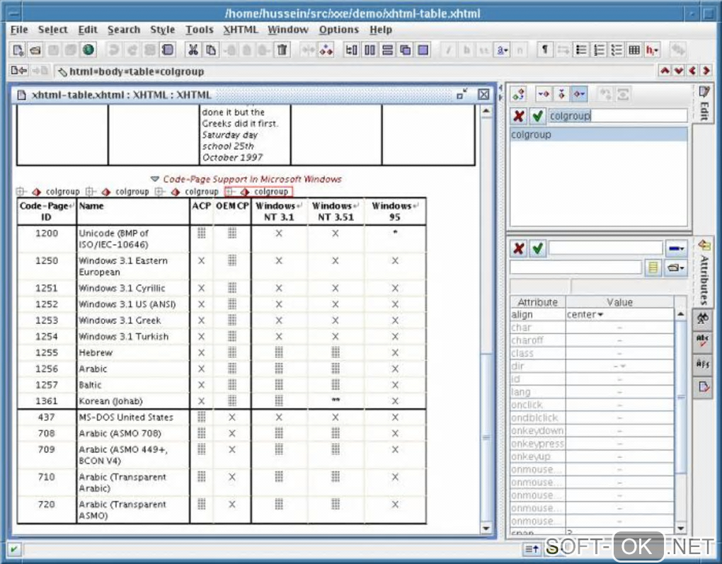Click the Cut scissors icon
This screenshot has width=722, height=564.
pyautogui.click(x=193, y=50)
